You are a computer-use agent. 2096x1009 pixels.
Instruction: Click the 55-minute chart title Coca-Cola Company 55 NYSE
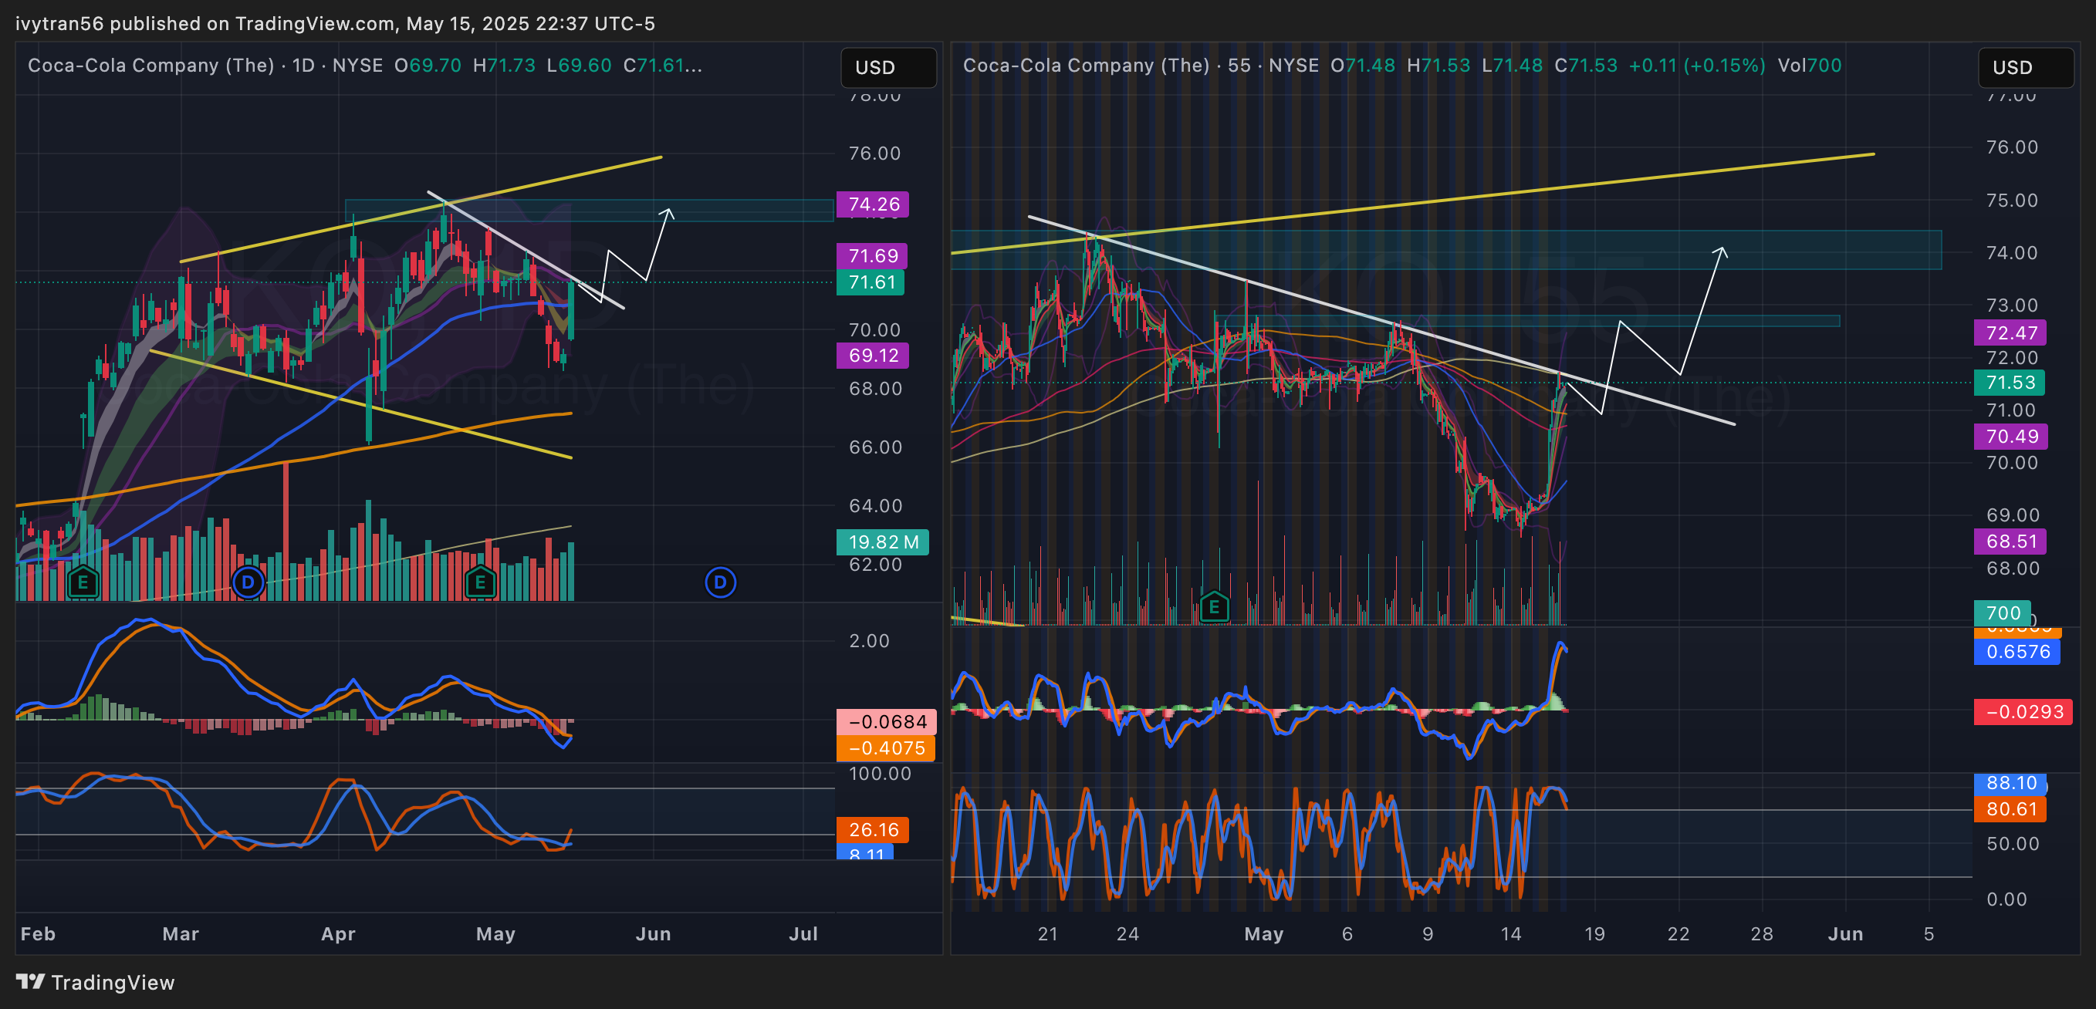tap(1141, 65)
